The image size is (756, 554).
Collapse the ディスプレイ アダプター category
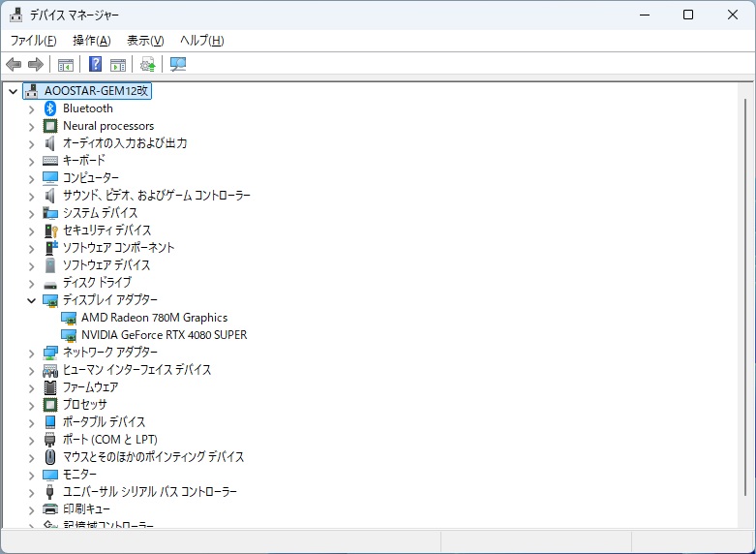[31, 300]
